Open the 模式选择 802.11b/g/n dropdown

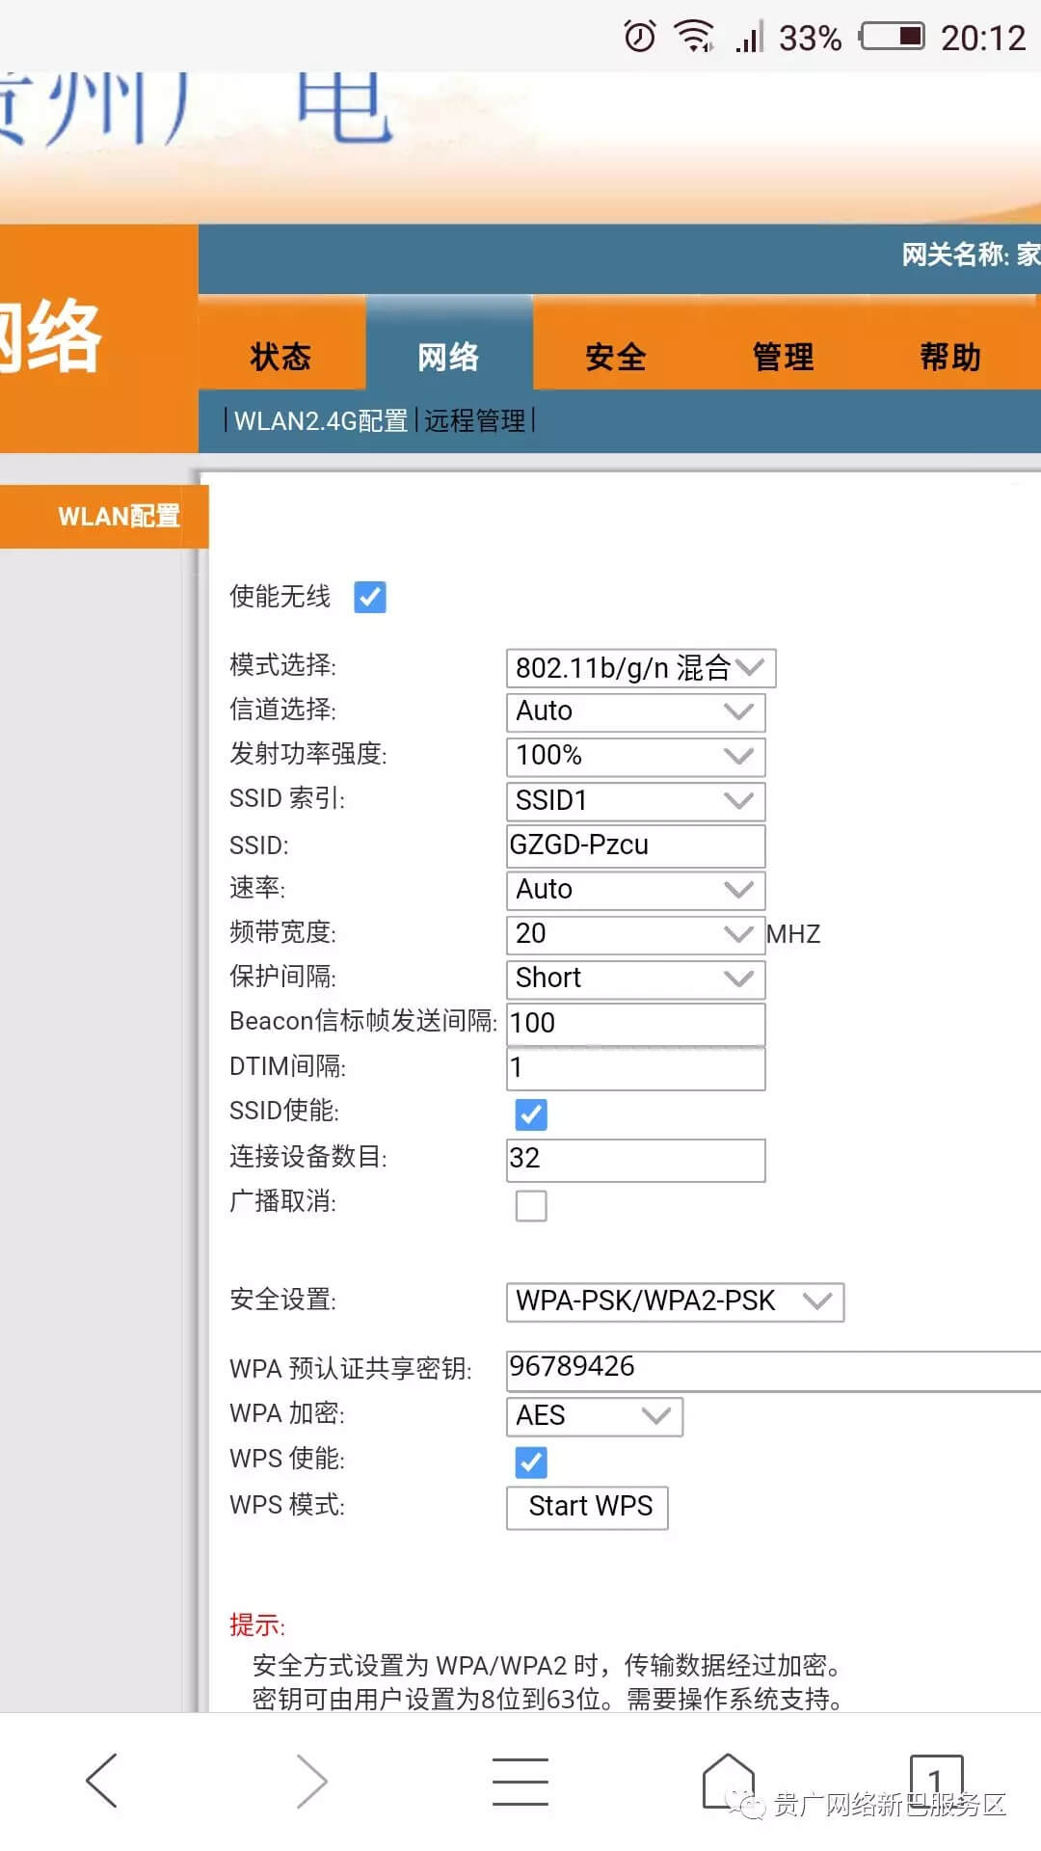[x=640, y=668]
